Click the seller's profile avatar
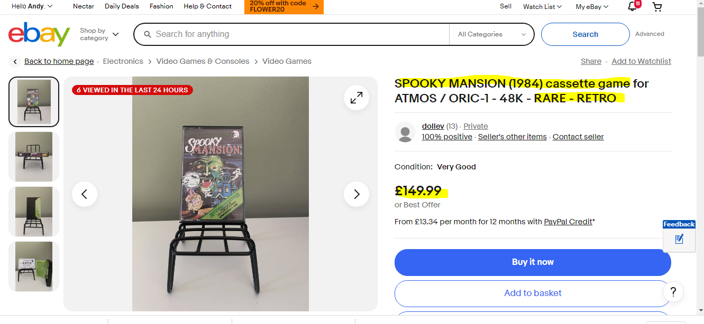The height and width of the screenshot is (324, 704). 405,132
